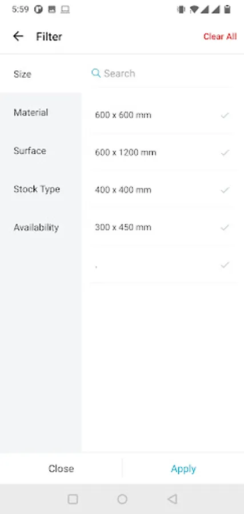Tap the Android recent apps square icon

(x=73, y=499)
